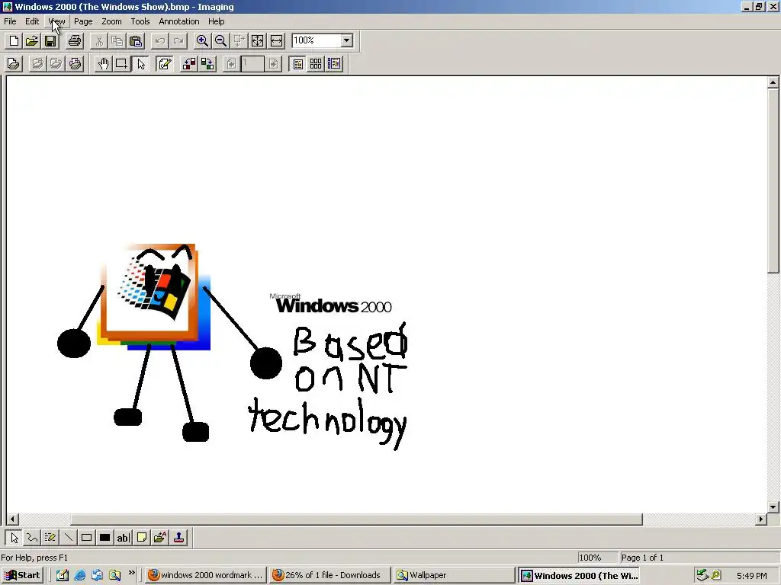Switch to the Downloads taskbar button
This screenshot has width=781, height=585.
click(329, 575)
